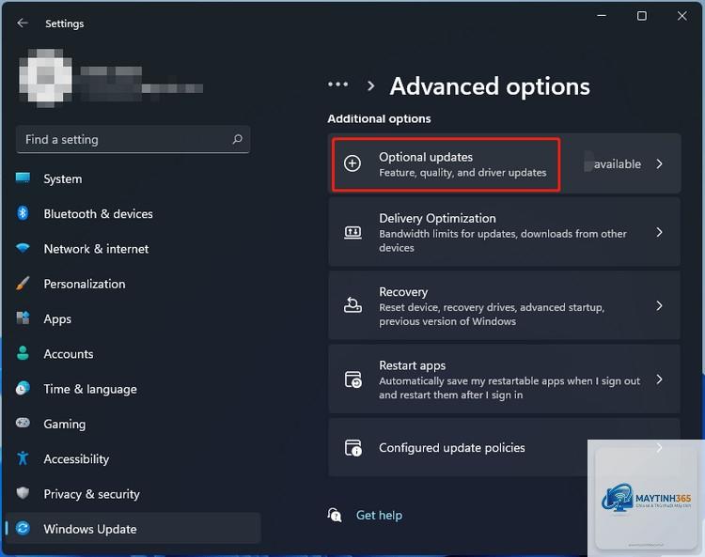Screen dimensions: 705x557
Task: Click the Delivery Optimization icon
Action: tap(352, 232)
